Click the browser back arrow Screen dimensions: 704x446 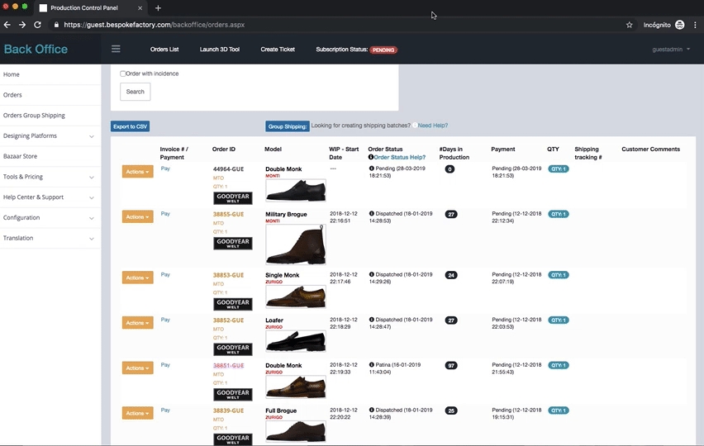7,25
